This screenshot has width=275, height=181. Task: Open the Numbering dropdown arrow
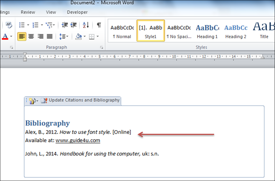42,25
